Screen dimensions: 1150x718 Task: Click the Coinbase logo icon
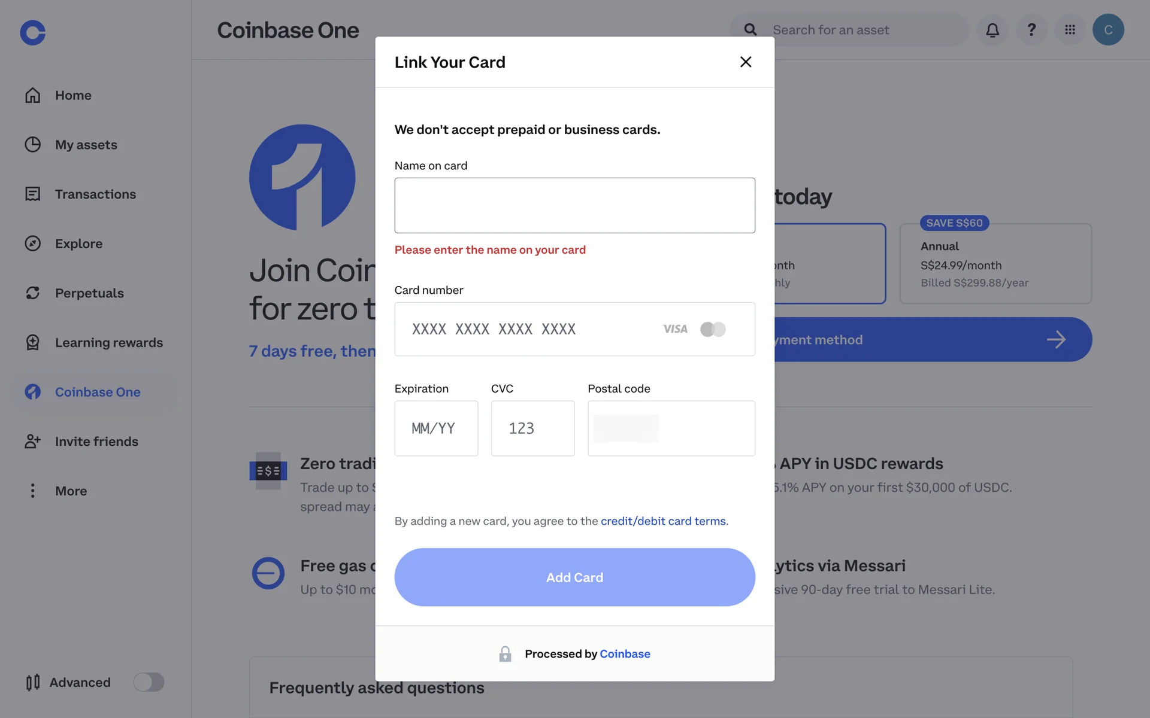coord(32,32)
